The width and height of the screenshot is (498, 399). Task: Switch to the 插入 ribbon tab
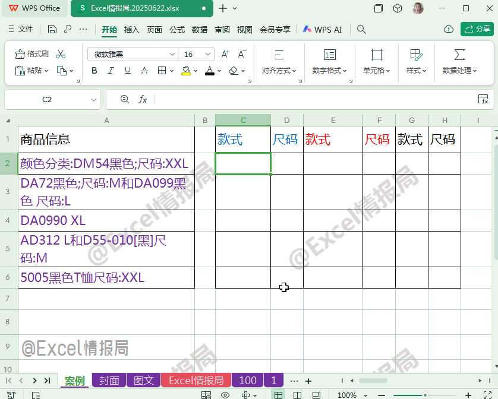[132, 30]
